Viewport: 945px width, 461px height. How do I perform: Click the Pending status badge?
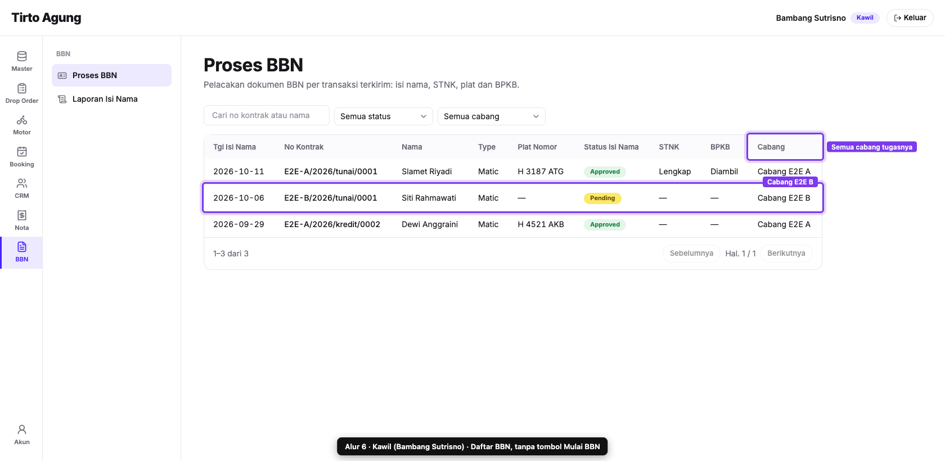[x=602, y=198]
